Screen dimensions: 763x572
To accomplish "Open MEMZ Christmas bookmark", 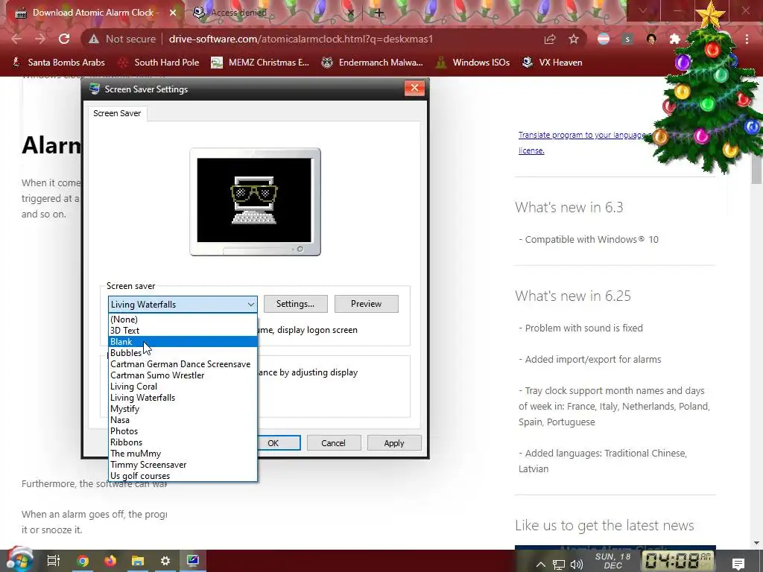I will tap(260, 63).
